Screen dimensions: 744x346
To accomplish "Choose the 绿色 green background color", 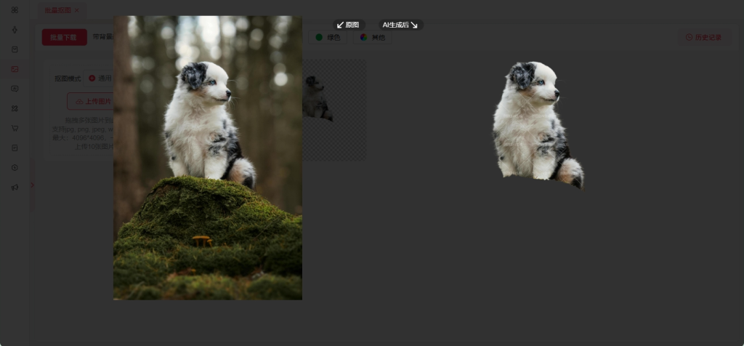I will coord(328,37).
